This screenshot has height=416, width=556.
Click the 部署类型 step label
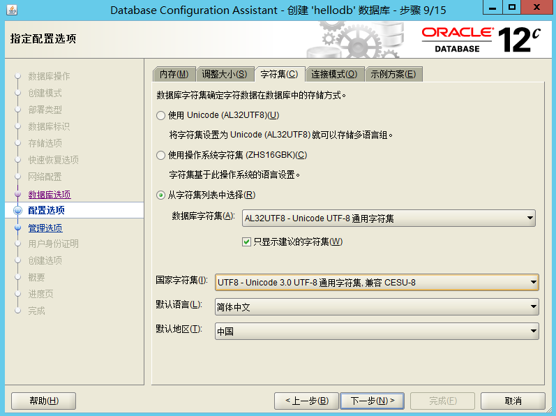[x=45, y=110]
